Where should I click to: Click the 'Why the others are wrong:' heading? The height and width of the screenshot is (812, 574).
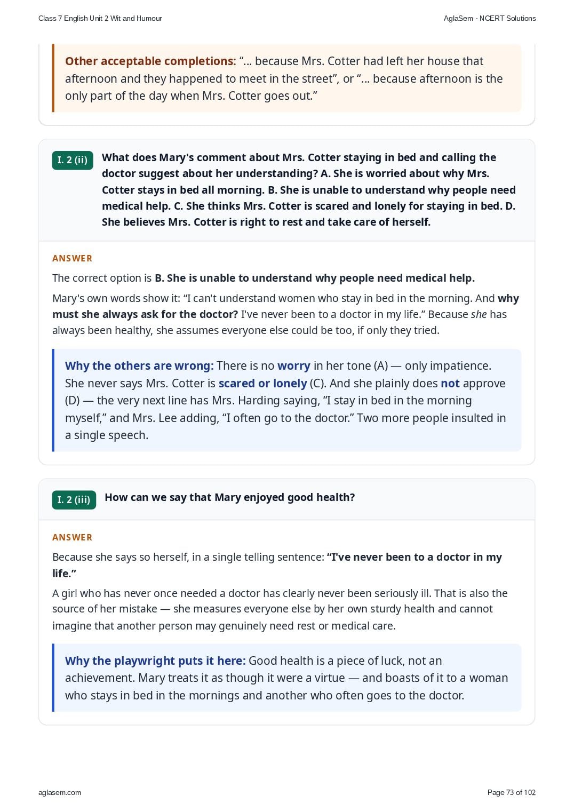point(139,366)
